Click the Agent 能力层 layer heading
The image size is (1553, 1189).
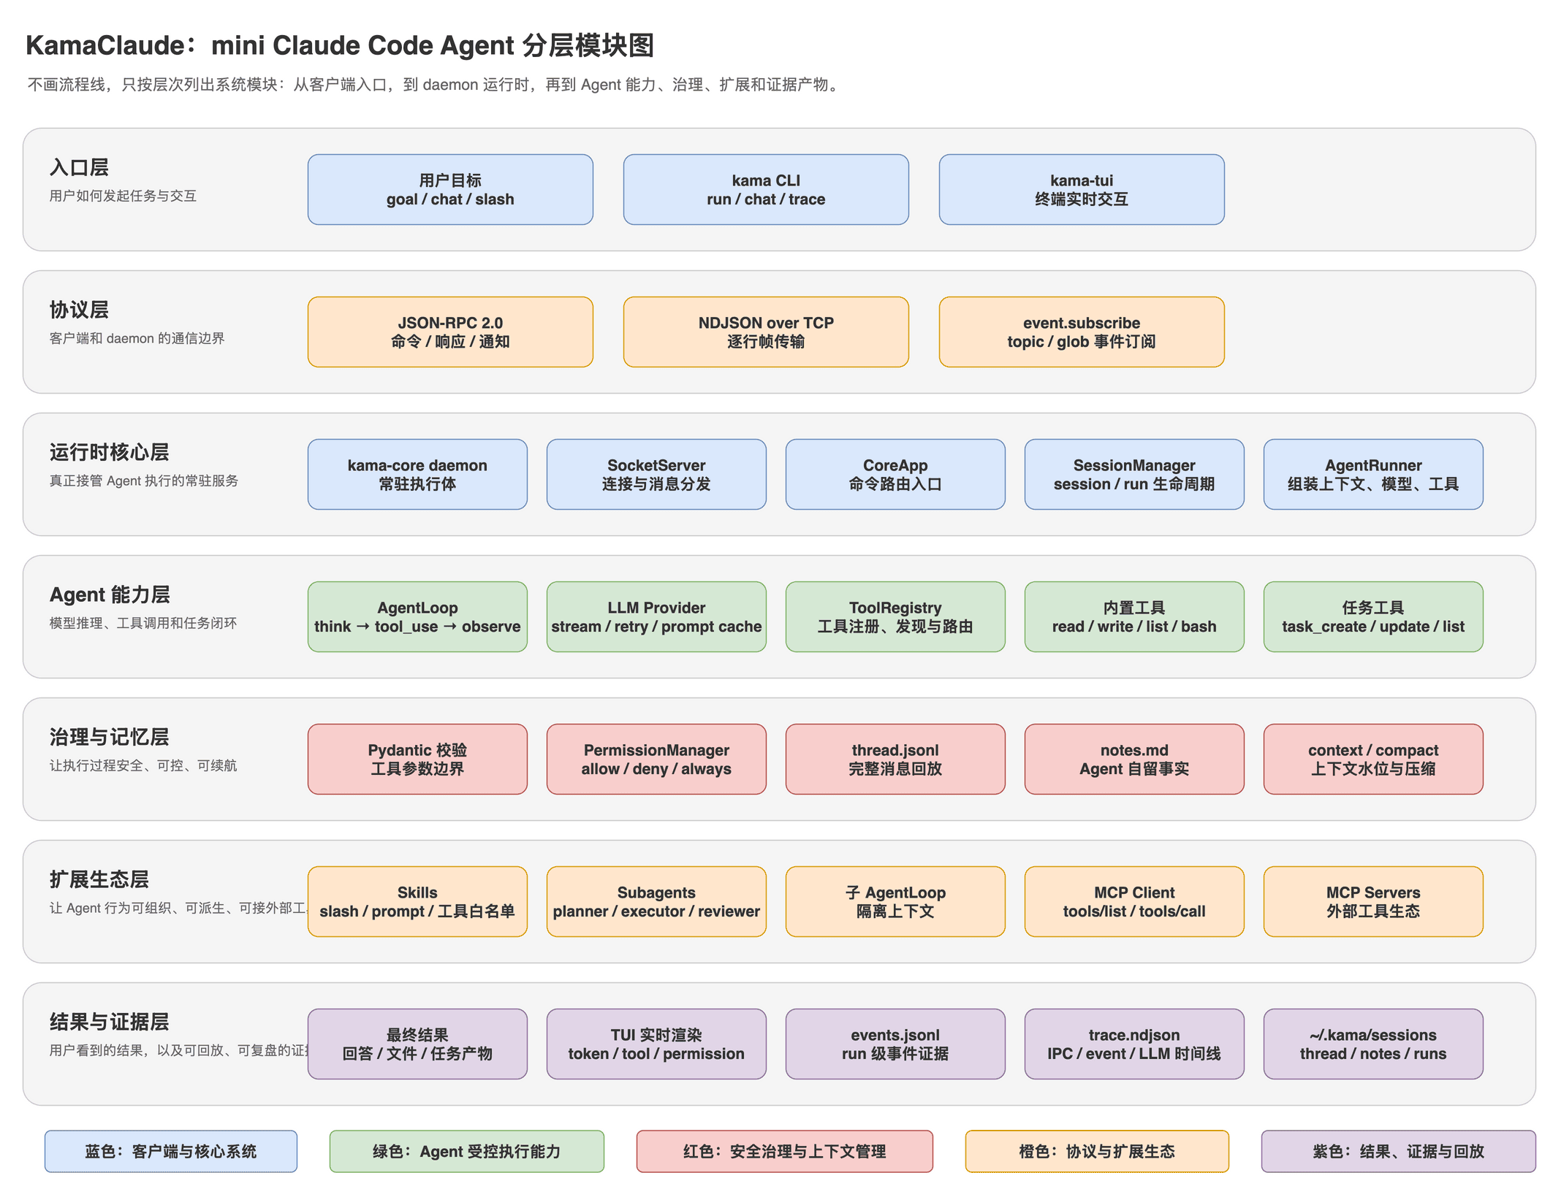[110, 594]
